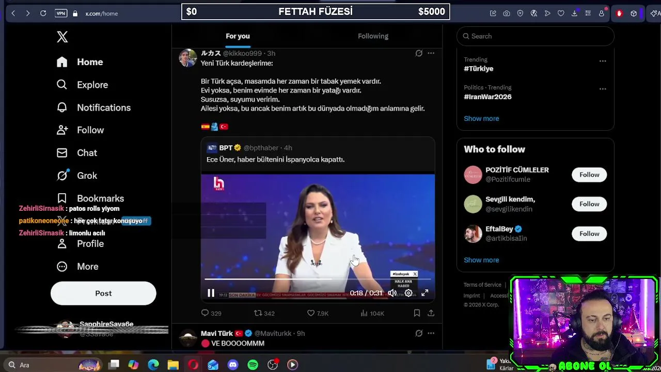
Task: Click the Post button
Action: pos(103,293)
